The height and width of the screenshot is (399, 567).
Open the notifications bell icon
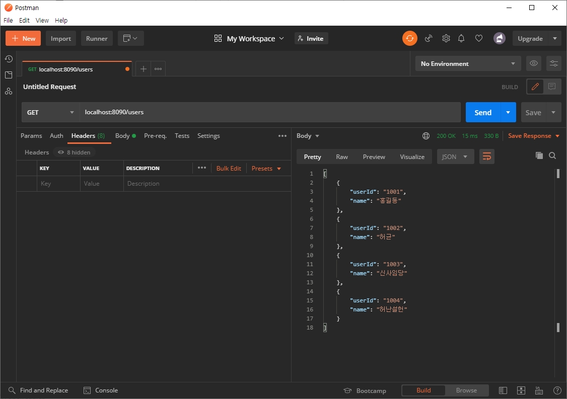pyautogui.click(x=461, y=38)
